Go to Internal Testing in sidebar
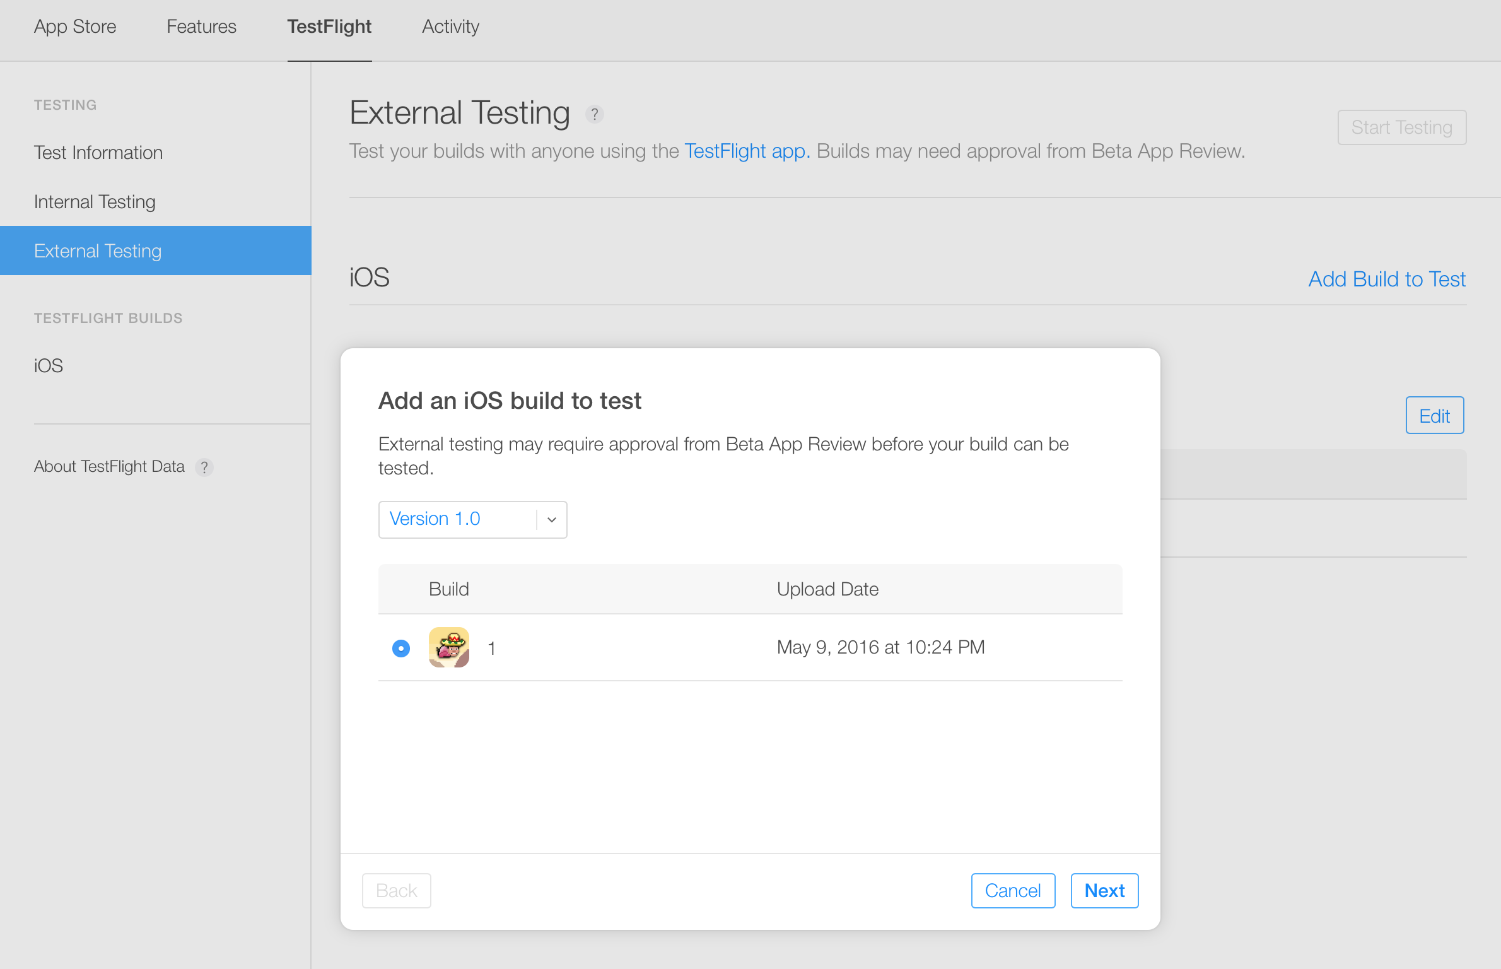Screen dimensions: 1501x969 95,202
